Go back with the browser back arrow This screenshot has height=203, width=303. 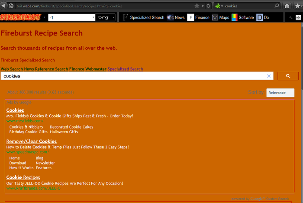coord(3,6)
